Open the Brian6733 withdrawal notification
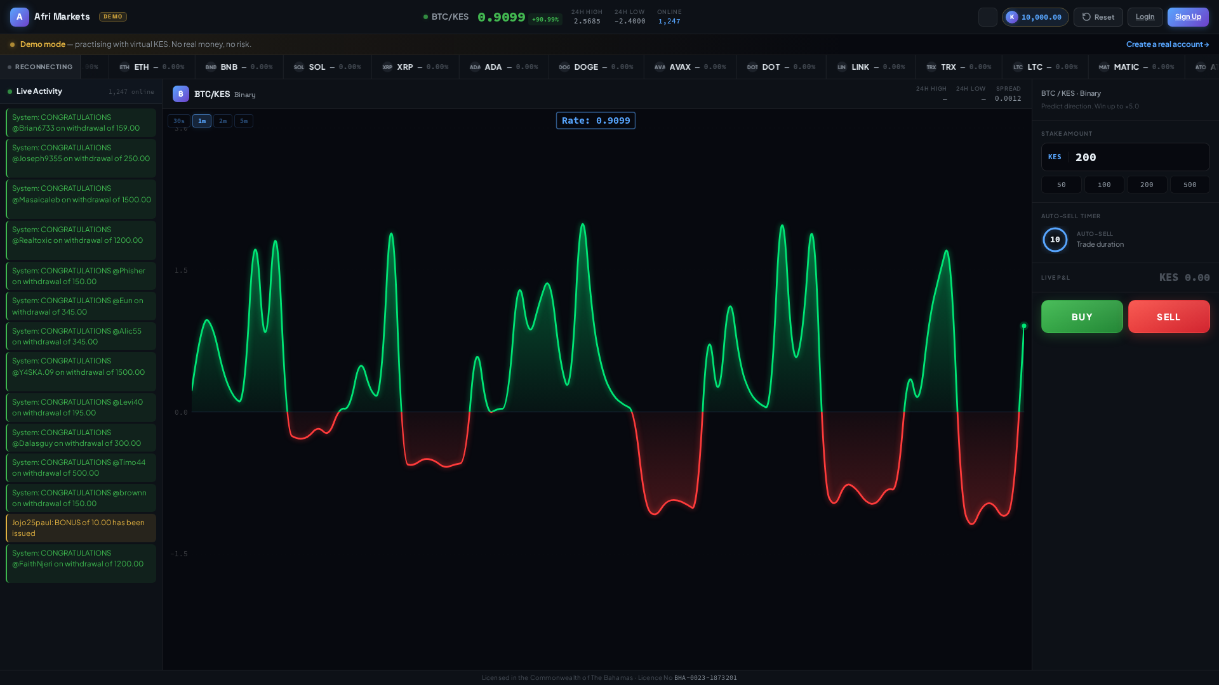The height and width of the screenshot is (685, 1219). [x=81, y=122]
